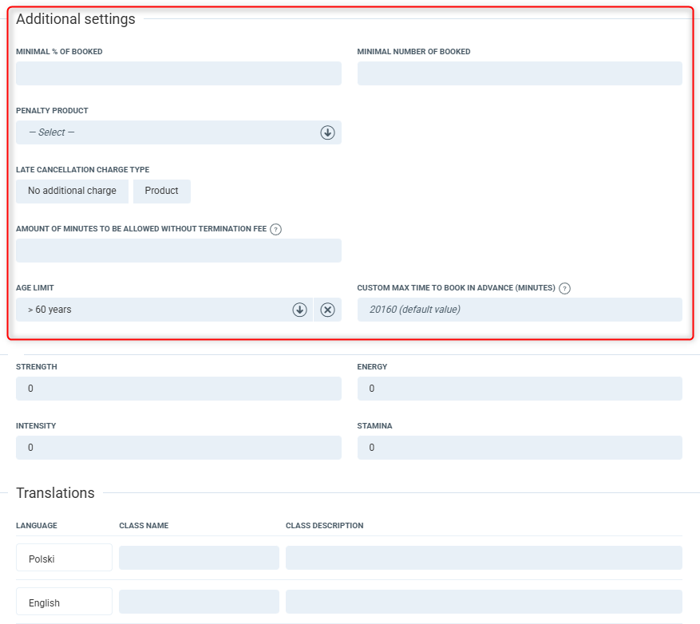
Task: Clear the Age Limit selection
Action: pyautogui.click(x=327, y=310)
